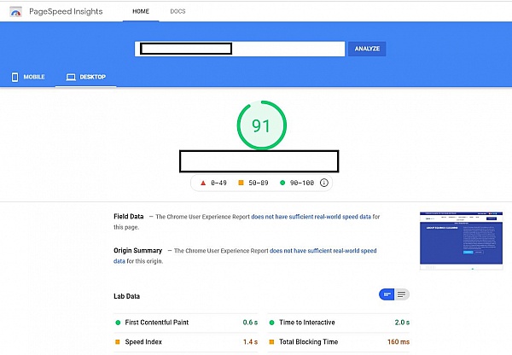Switch Lab Data to expanded list view
512x355 pixels.
(x=402, y=294)
